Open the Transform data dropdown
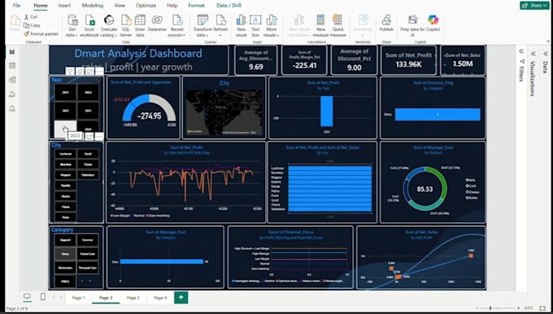This screenshot has height=314, width=553. [202, 32]
